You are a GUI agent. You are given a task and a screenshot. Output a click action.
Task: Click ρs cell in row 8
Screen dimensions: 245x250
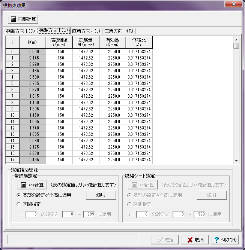(x=139, y=103)
